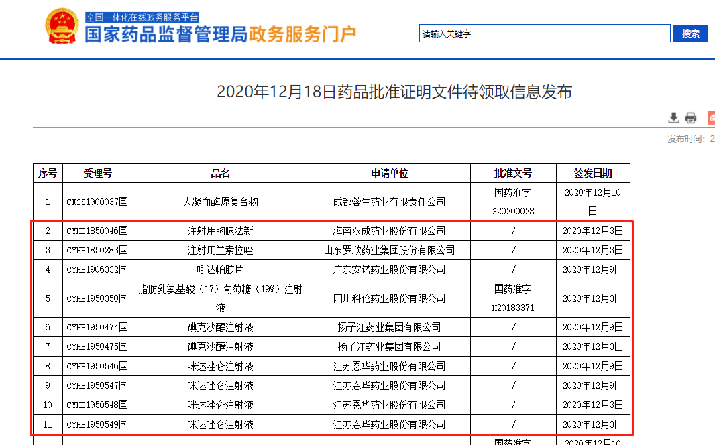Click the 批准文号 column header
Image resolution: width=715 pixels, height=445 pixels.
click(513, 173)
